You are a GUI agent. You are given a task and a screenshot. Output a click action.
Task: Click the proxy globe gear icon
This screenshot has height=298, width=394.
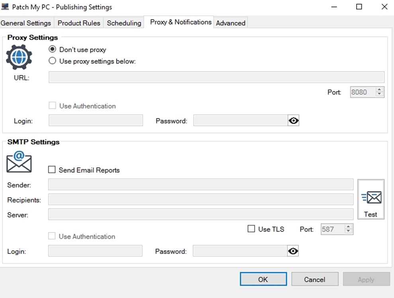tap(19, 57)
